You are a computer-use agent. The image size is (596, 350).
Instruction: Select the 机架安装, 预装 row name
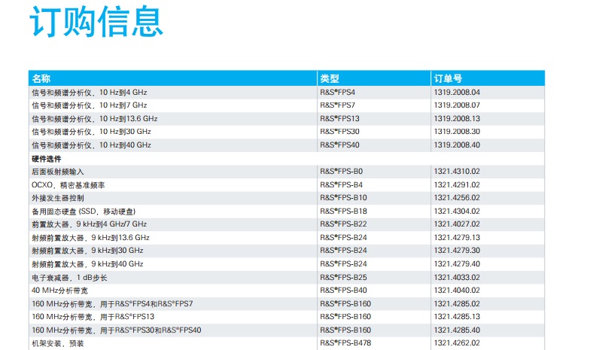(x=57, y=343)
